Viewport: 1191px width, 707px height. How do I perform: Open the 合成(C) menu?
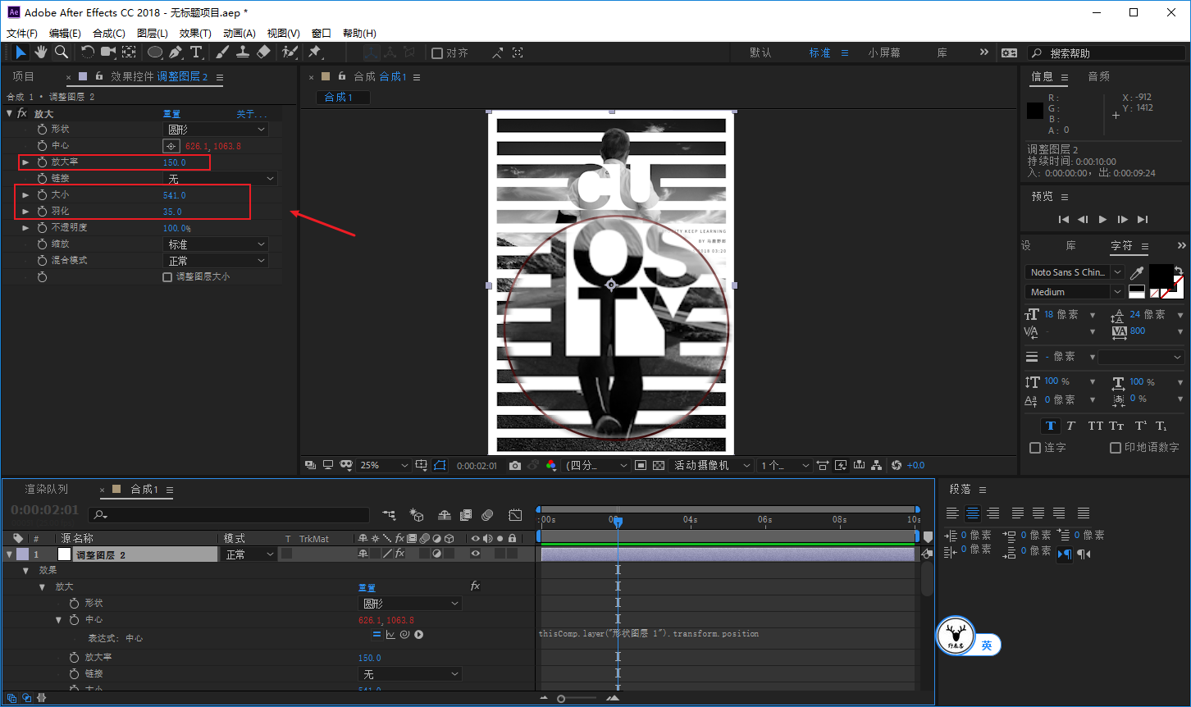(x=109, y=34)
